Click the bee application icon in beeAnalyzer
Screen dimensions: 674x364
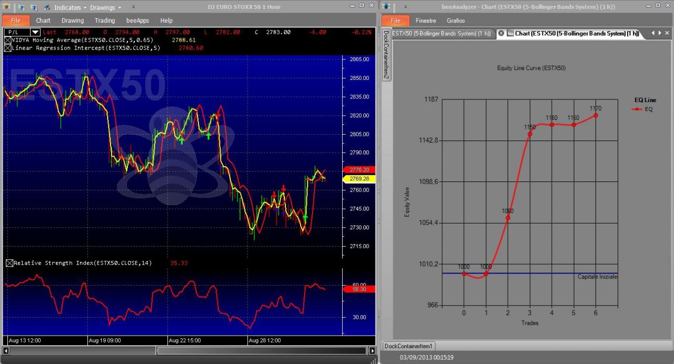tap(386, 7)
